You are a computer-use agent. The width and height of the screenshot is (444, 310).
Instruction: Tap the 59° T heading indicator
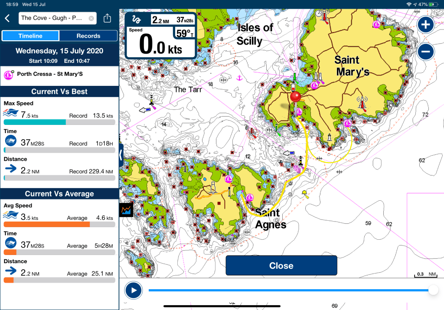(x=185, y=33)
